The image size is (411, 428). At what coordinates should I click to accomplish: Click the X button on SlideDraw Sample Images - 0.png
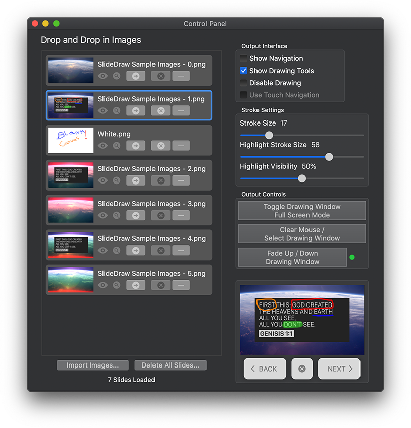[161, 76]
